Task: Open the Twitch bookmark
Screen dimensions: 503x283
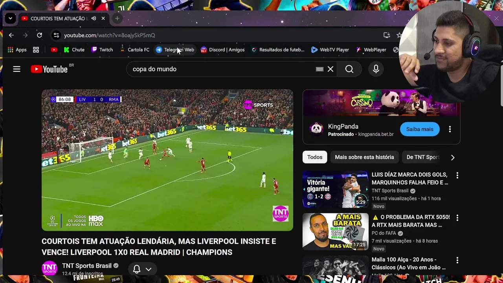Action: pos(102,50)
